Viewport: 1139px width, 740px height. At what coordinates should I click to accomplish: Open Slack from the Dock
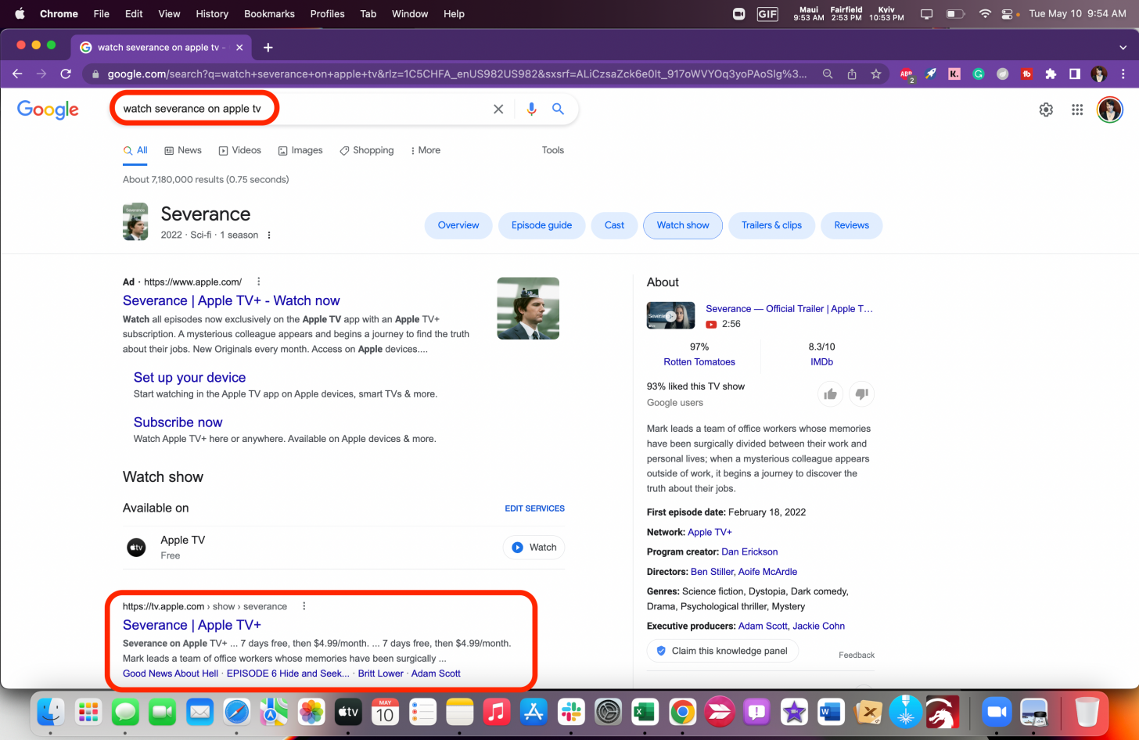(571, 712)
